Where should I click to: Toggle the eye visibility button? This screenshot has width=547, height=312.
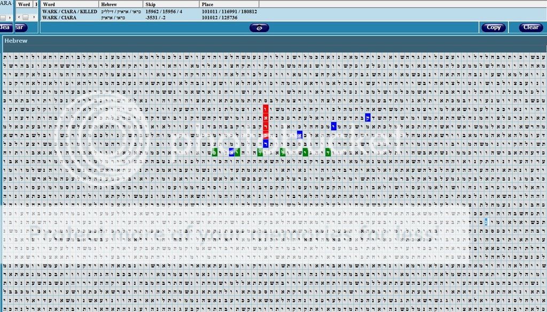pos(259,28)
